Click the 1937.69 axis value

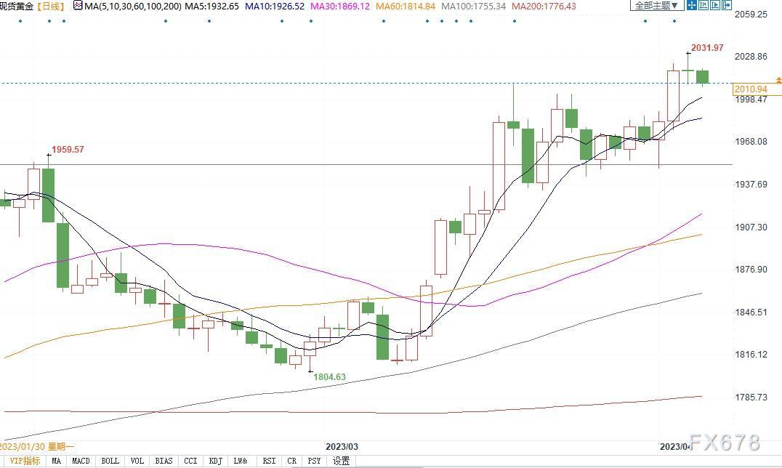point(751,185)
